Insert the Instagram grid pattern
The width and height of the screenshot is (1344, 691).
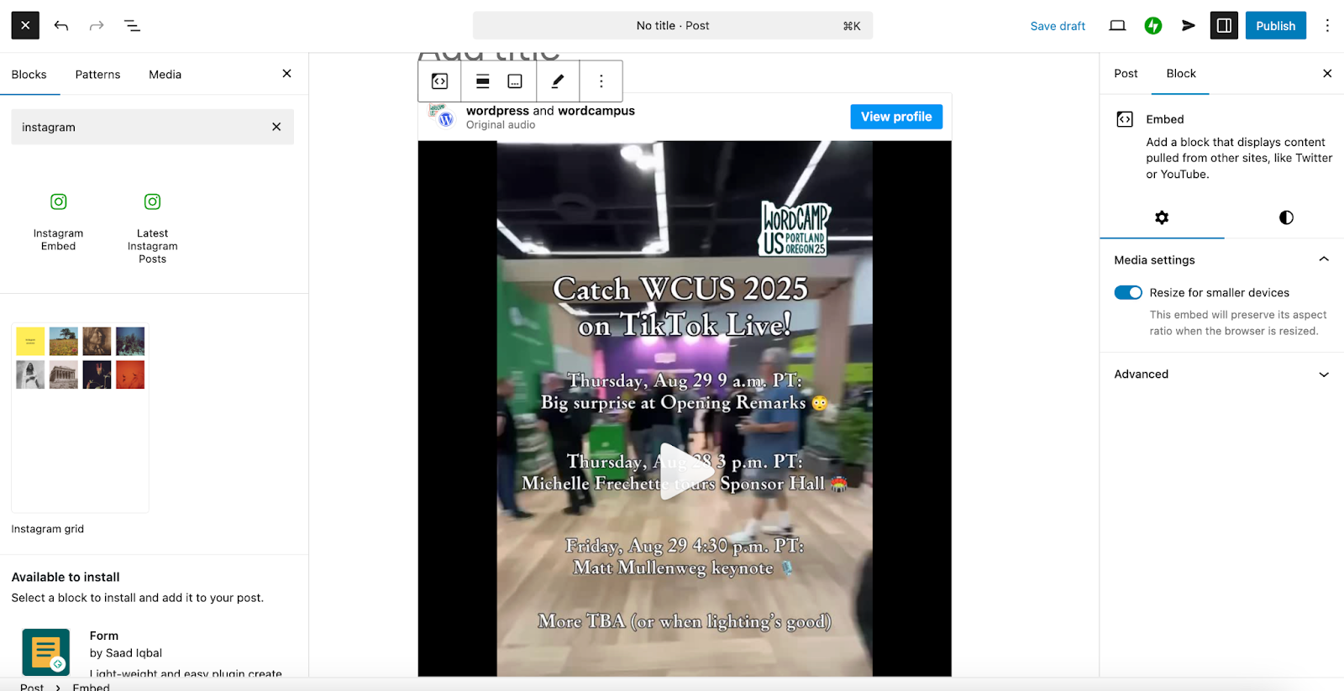[x=80, y=418]
